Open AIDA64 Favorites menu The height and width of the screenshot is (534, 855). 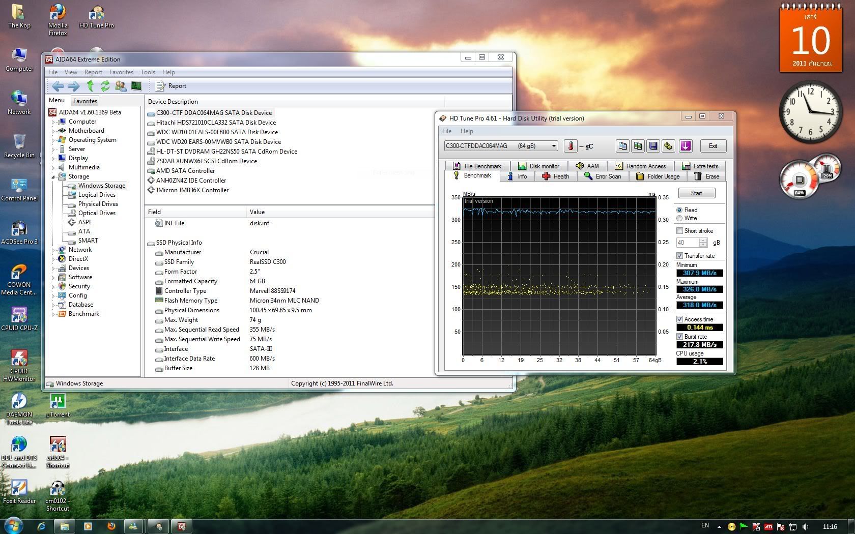121,72
